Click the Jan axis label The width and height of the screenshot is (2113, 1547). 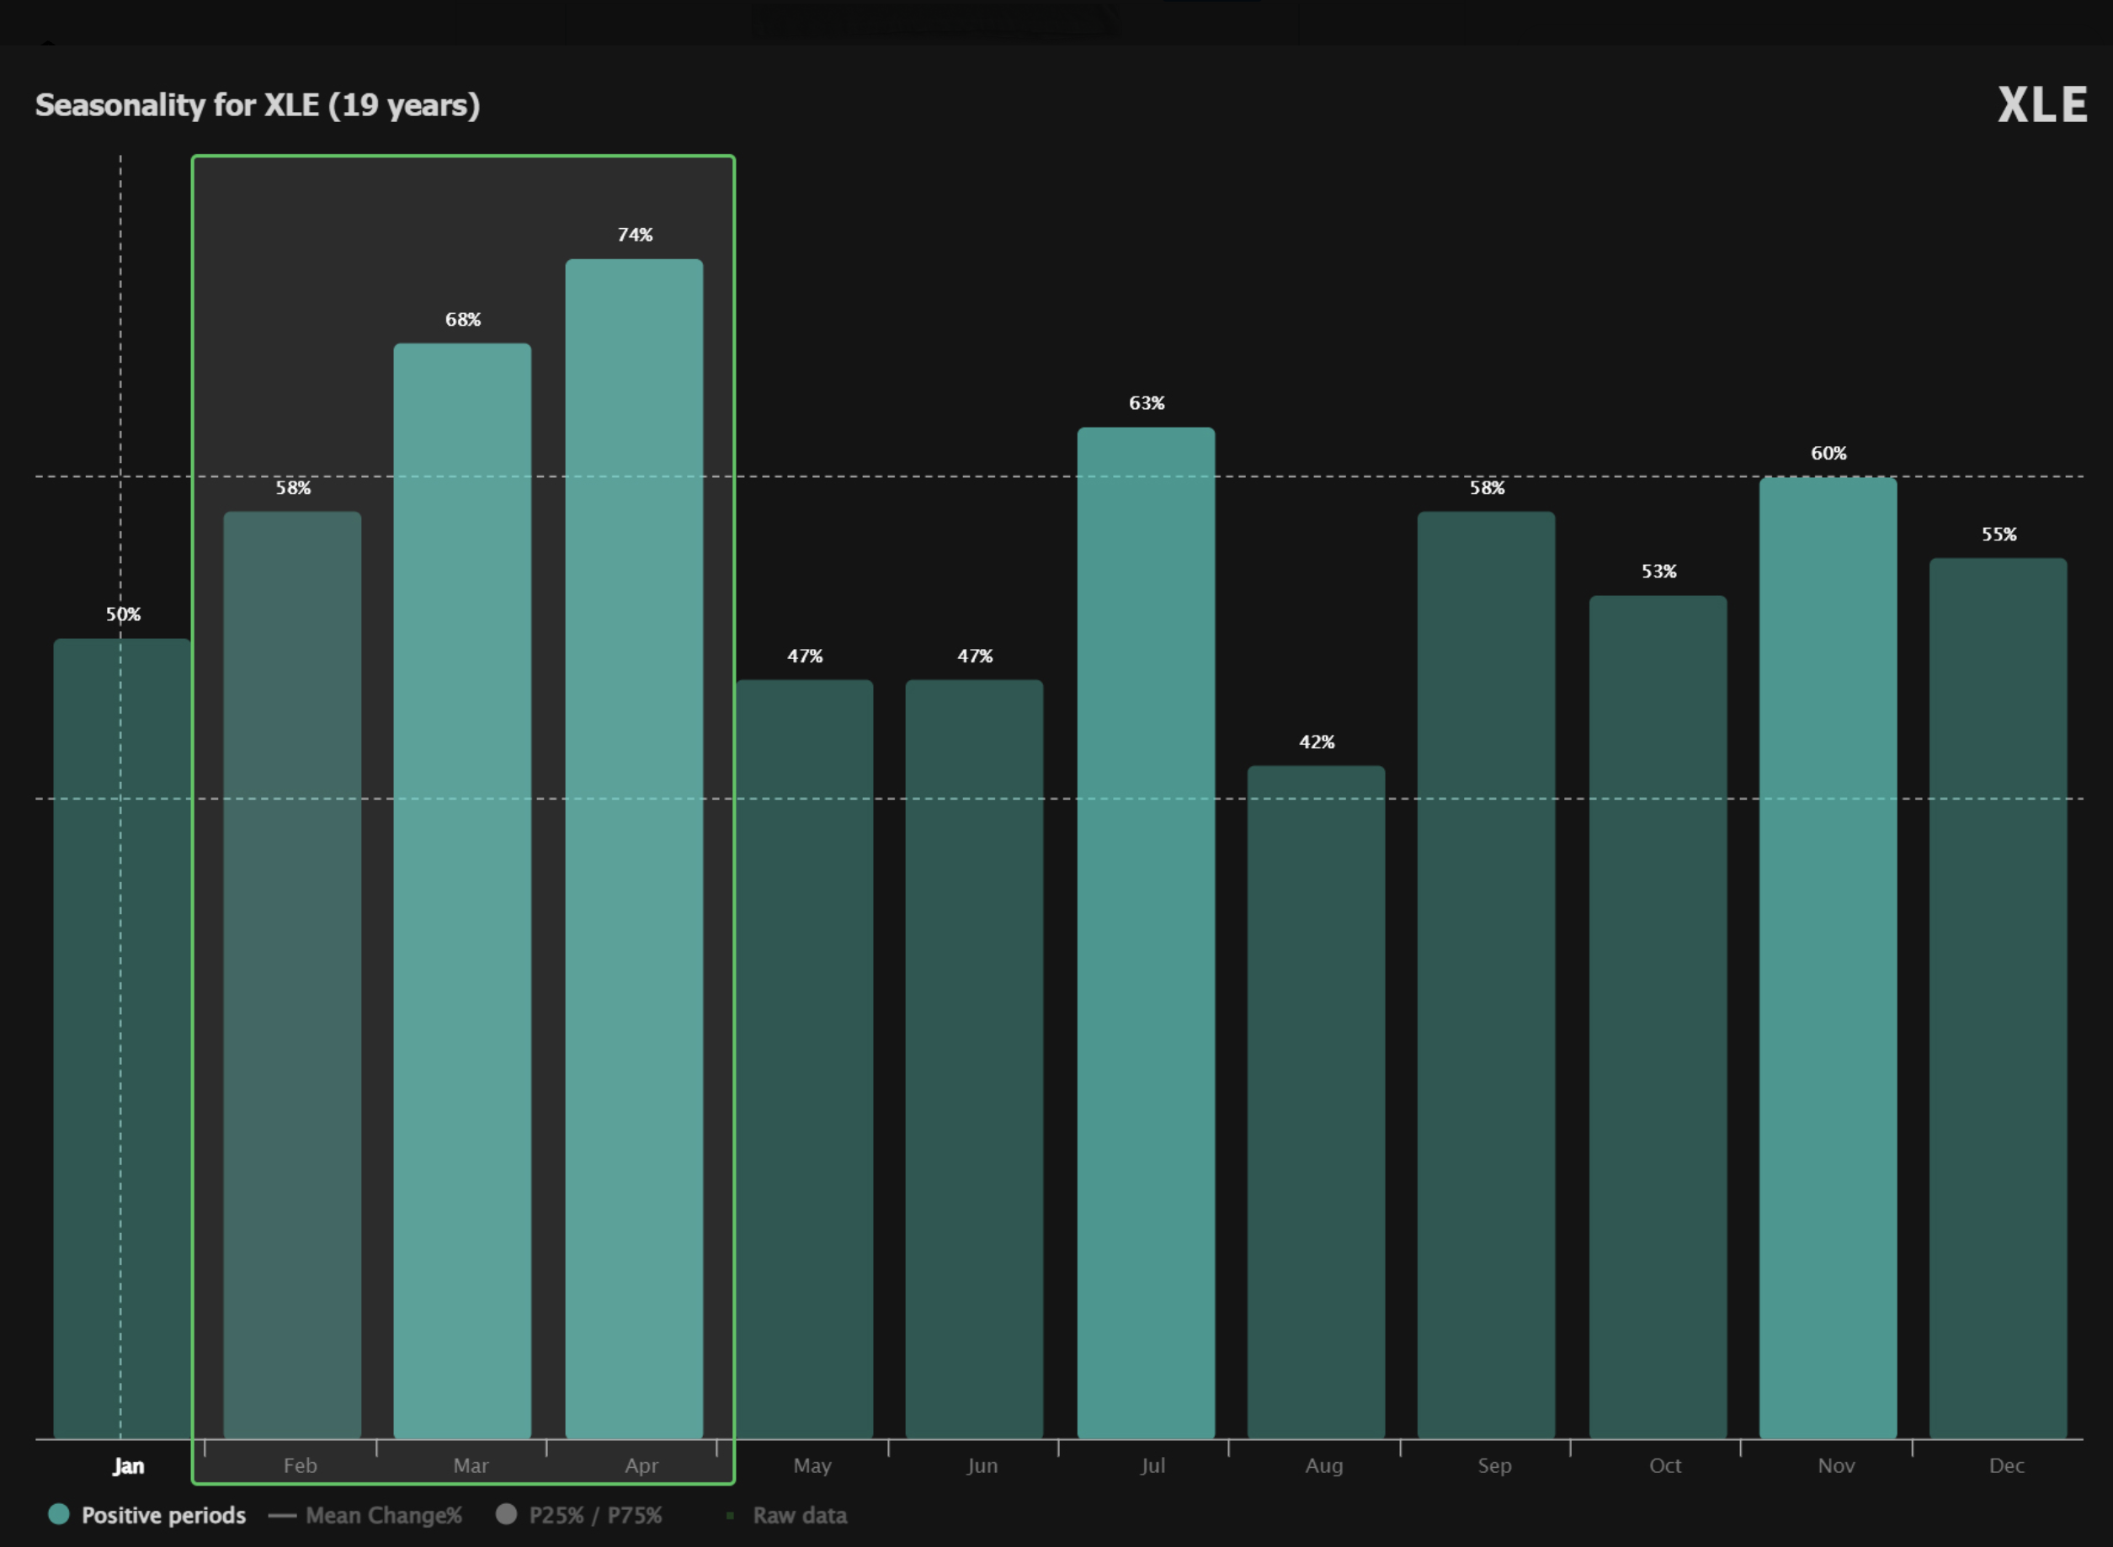pyautogui.click(x=128, y=1465)
